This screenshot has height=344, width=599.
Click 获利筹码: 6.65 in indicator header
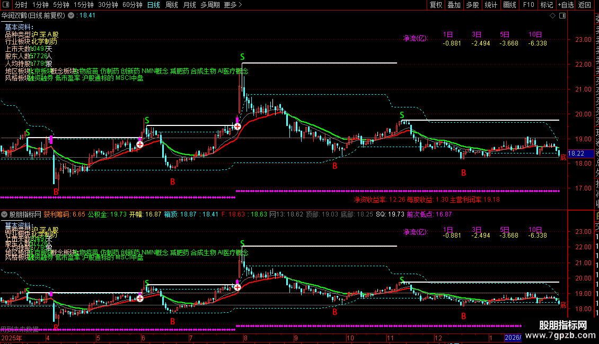click(x=65, y=214)
